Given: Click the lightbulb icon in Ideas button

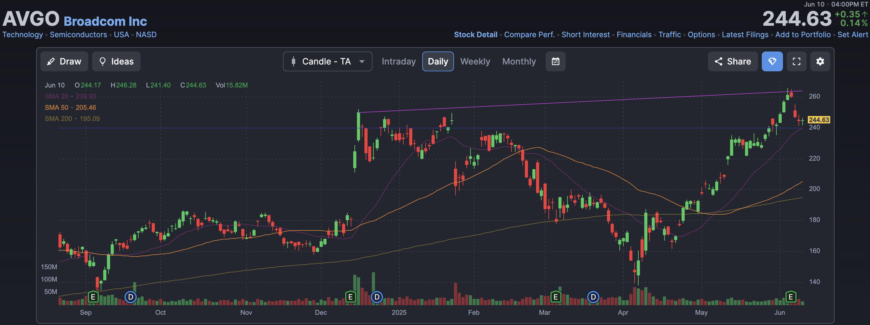Looking at the screenshot, I should point(102,61).
